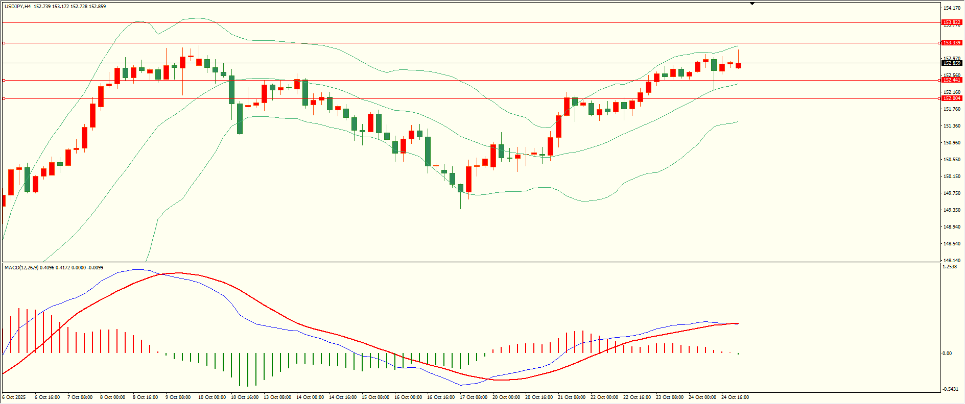Click the 17 Oct 08:00 time label
This screenshot has width=965, height=404.
pyautogui.click(x=474, y=397)
